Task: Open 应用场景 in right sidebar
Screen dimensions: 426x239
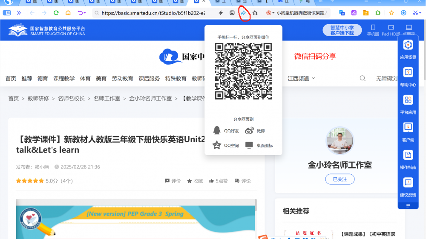Action: [408, 50]
